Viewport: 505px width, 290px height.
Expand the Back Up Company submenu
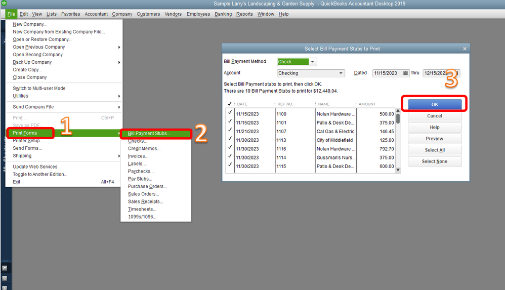pyautogui.click(x=119, y=62)
